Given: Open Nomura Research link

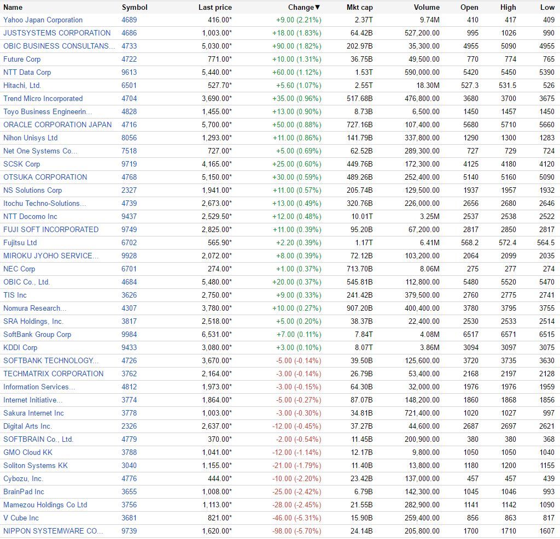Looking at the screenshot, I should coord(34,309).
